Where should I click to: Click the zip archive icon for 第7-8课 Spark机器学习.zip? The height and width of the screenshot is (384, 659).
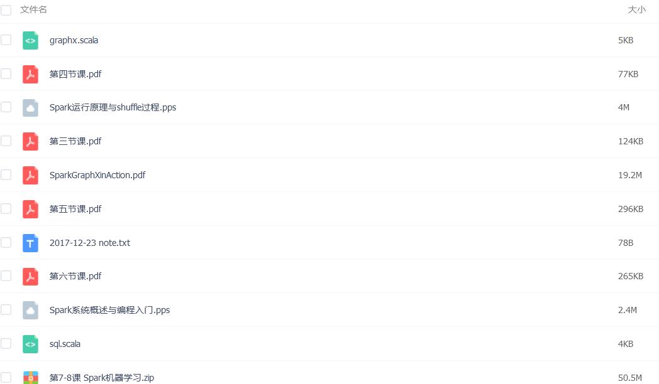pyautogui.click(x=30, y=377)
